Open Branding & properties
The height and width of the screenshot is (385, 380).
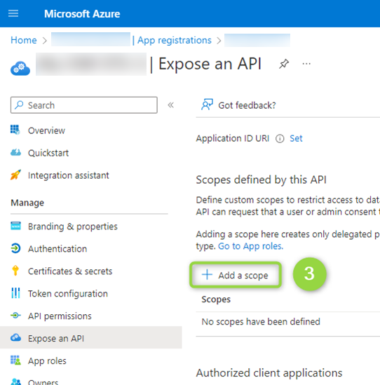point(73,227)
